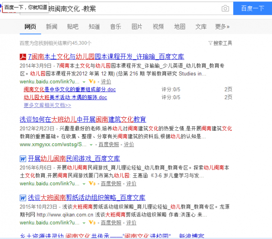Click 评分:0/5 in 闽南文化是中华文化 row

pos(171,89)
